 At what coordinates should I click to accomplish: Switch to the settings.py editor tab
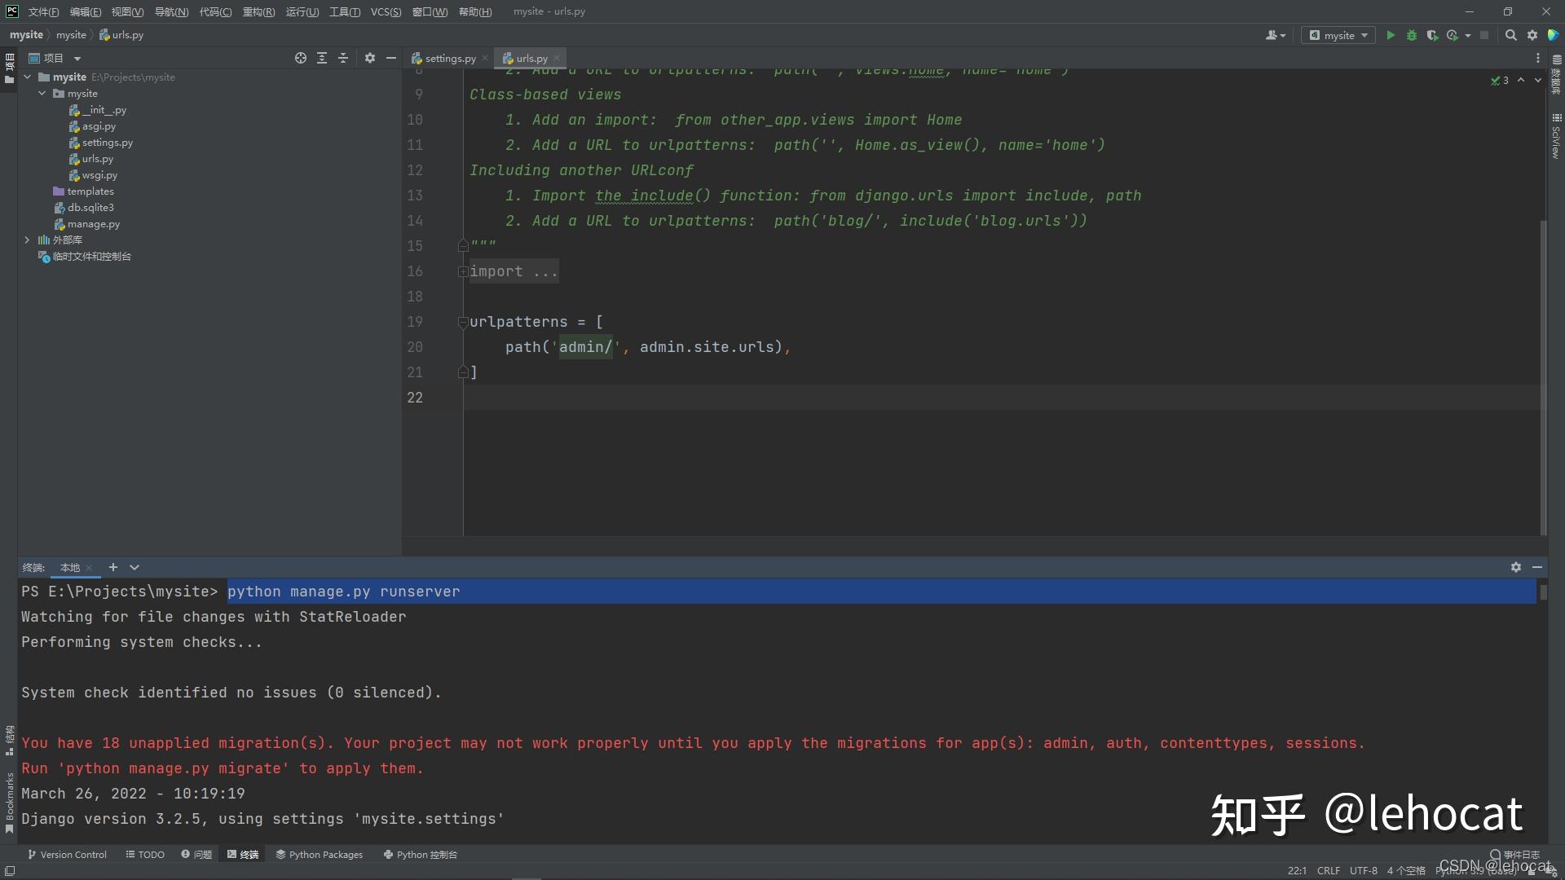pos(450,58)
